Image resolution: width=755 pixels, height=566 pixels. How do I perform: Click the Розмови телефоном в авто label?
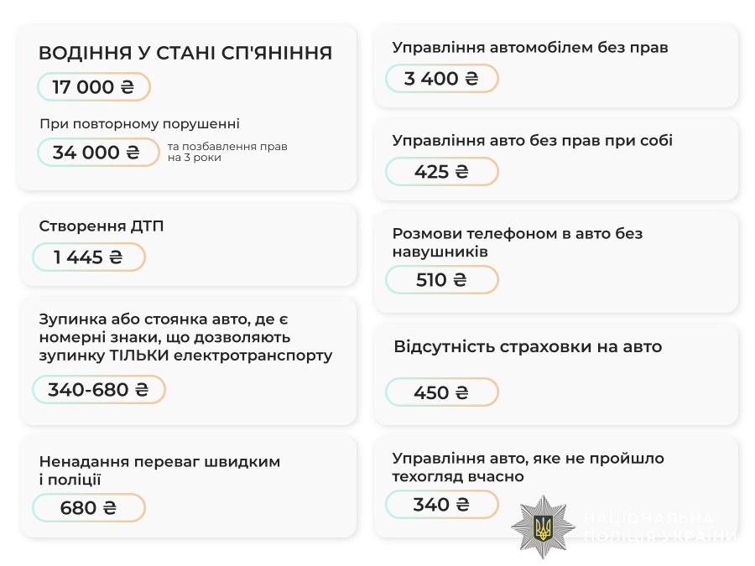tap(517, 242)
